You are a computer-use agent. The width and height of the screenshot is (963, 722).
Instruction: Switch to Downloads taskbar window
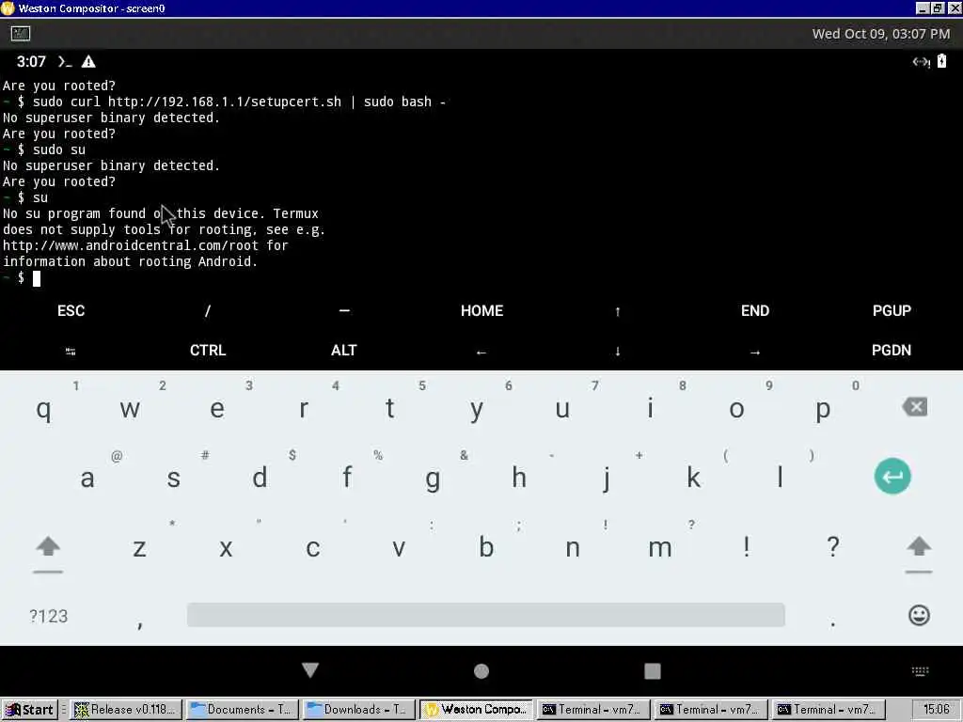359,710
